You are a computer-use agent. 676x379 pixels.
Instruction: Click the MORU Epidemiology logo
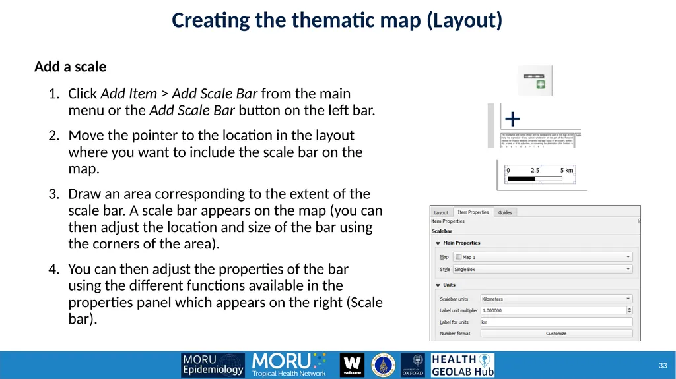(x=213, y=364)
